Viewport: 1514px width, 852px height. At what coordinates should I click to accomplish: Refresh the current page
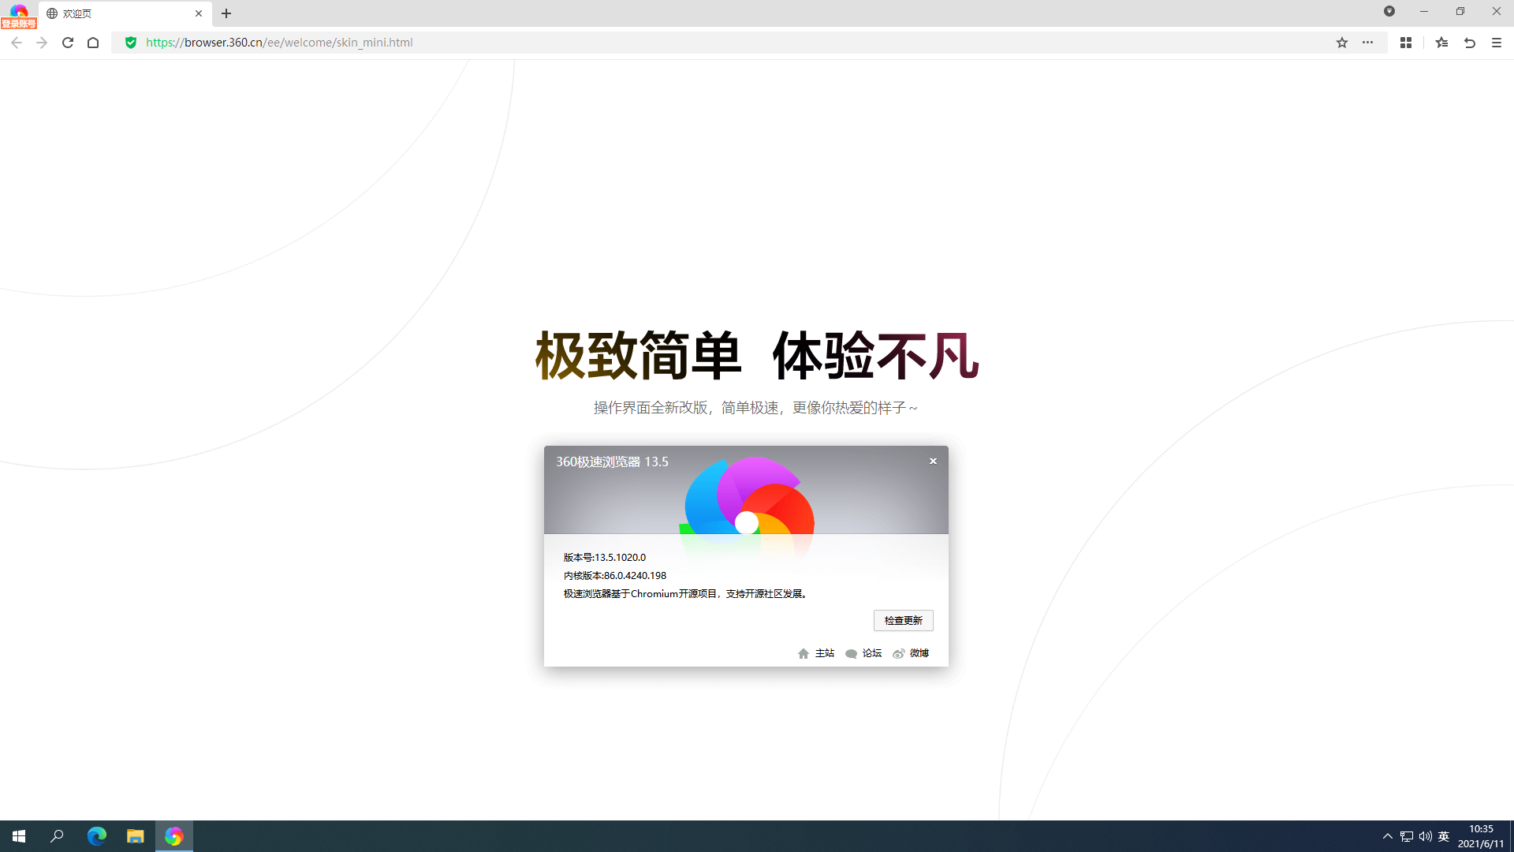point(67,43)
